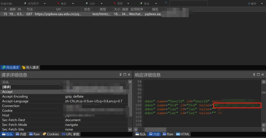Pin the 请求详细信息 request details panel
Image resolution: width=266 pixels, height=138 pixels.
click(121, 75)
